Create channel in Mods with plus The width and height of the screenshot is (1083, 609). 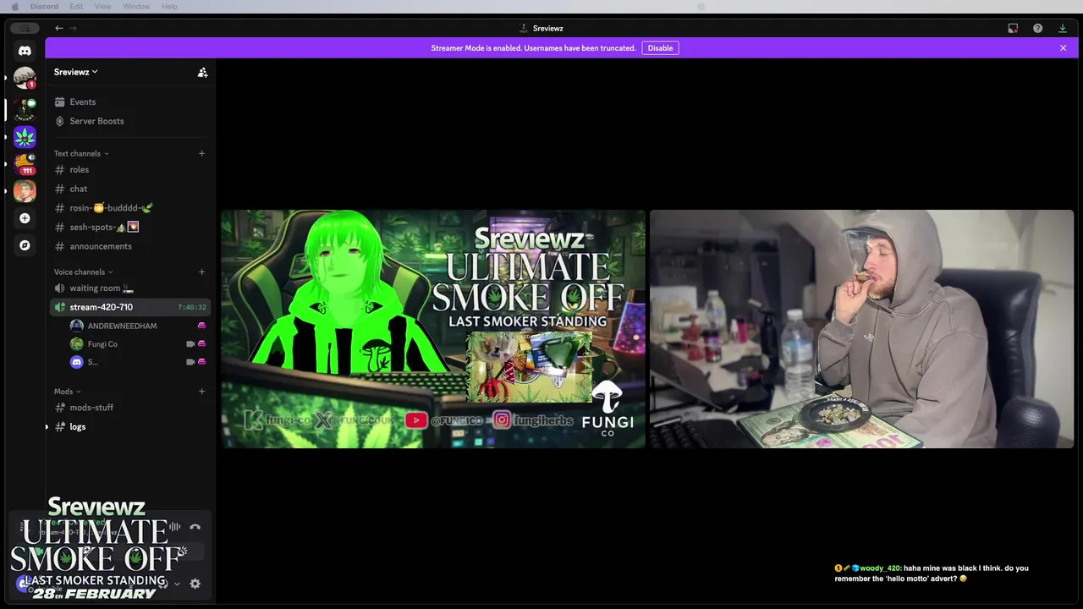[x=201, y=392]
